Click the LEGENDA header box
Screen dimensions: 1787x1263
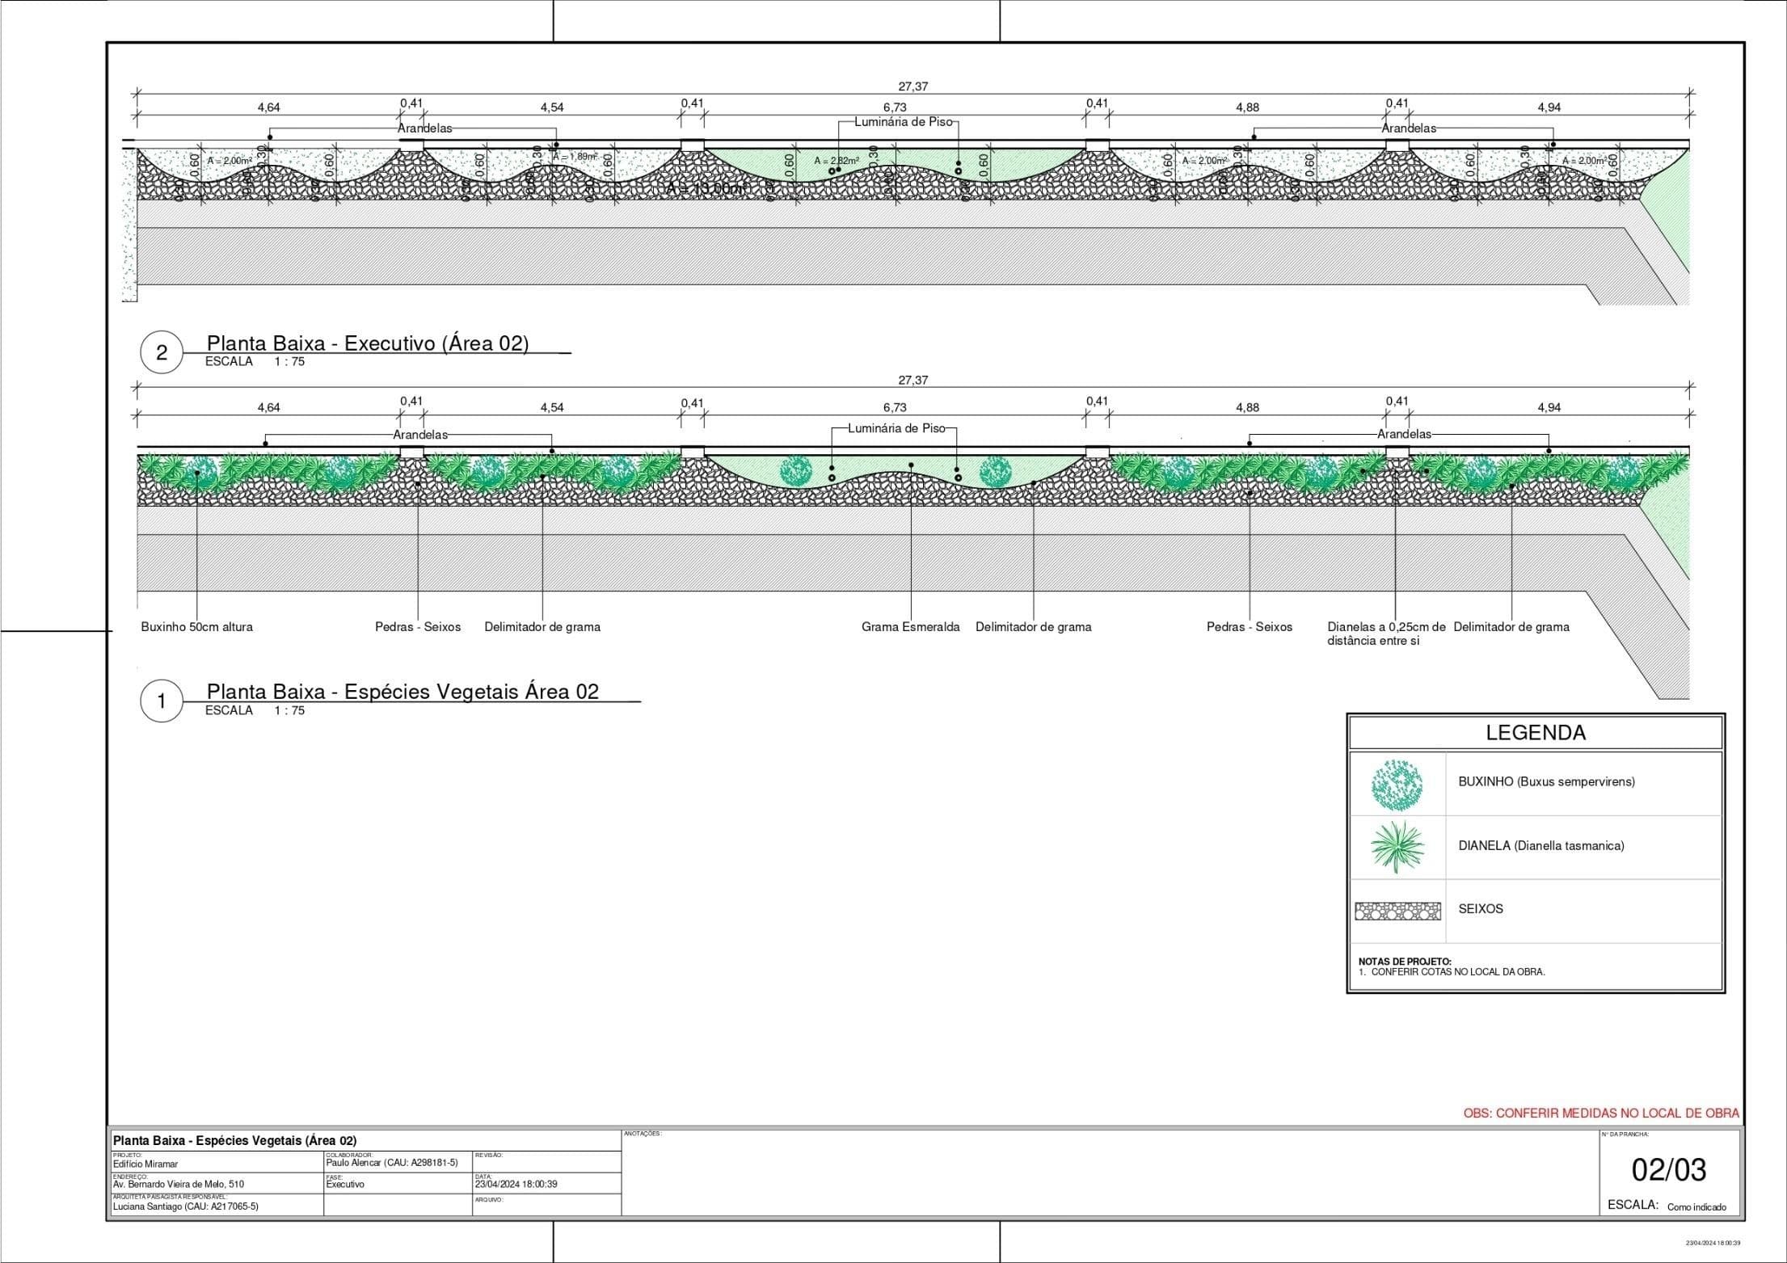click(1535, 733)
